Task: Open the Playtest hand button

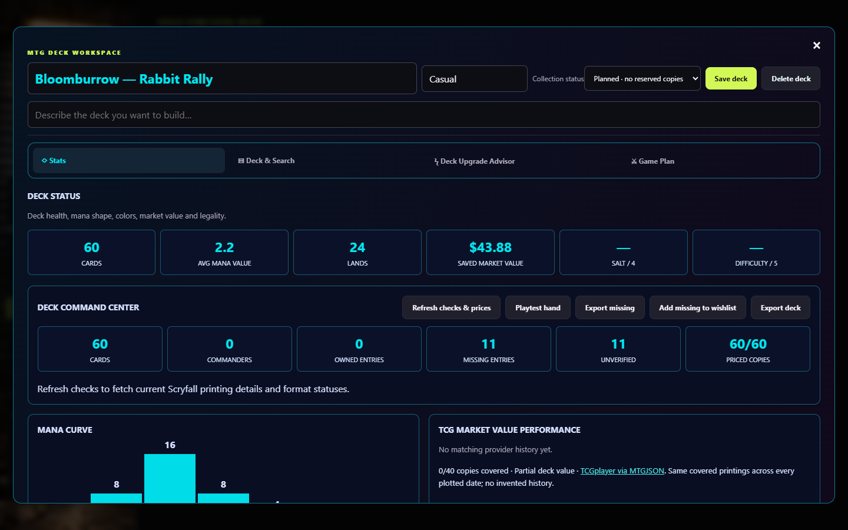Action: pyautogui.click(x=538, y=308)
